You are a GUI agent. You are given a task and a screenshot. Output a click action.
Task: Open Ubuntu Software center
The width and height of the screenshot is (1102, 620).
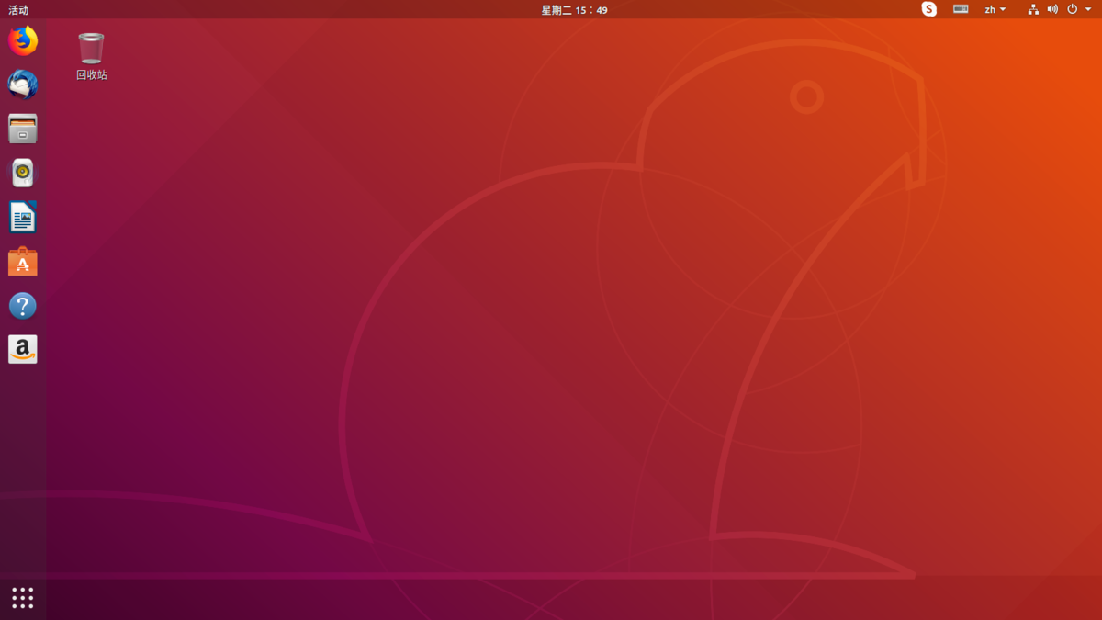click(22, 261)
